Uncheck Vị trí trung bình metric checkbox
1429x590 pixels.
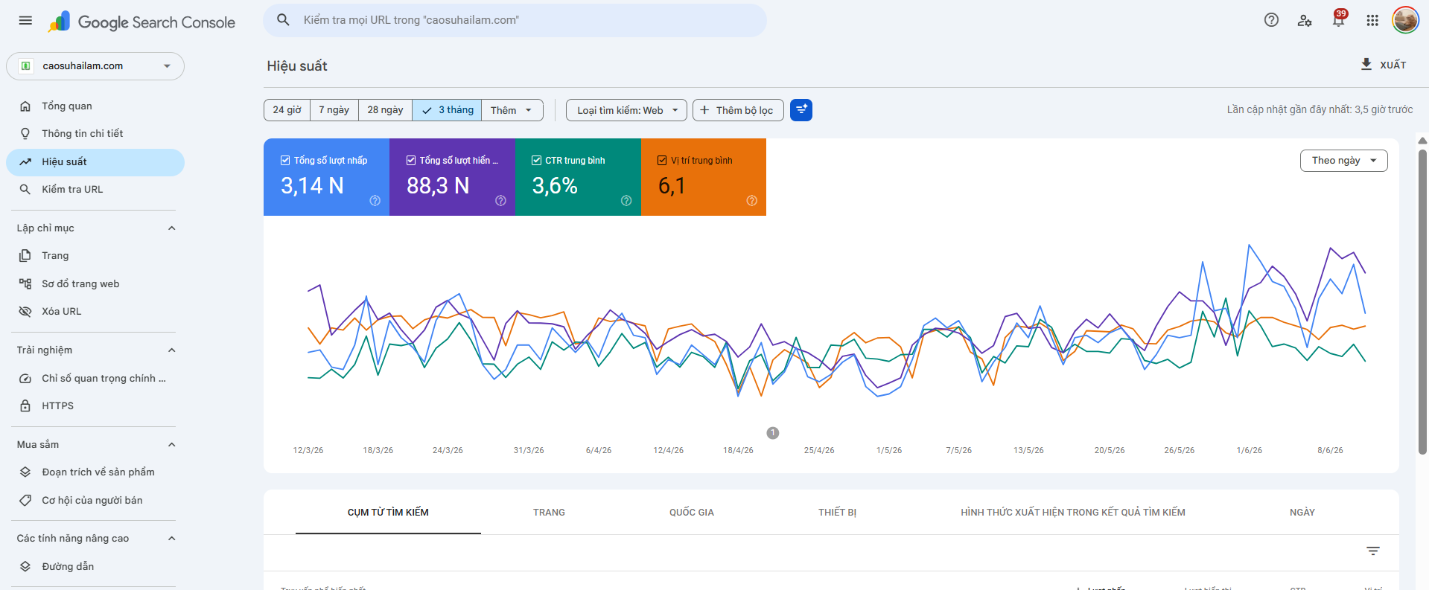(662, 160)
